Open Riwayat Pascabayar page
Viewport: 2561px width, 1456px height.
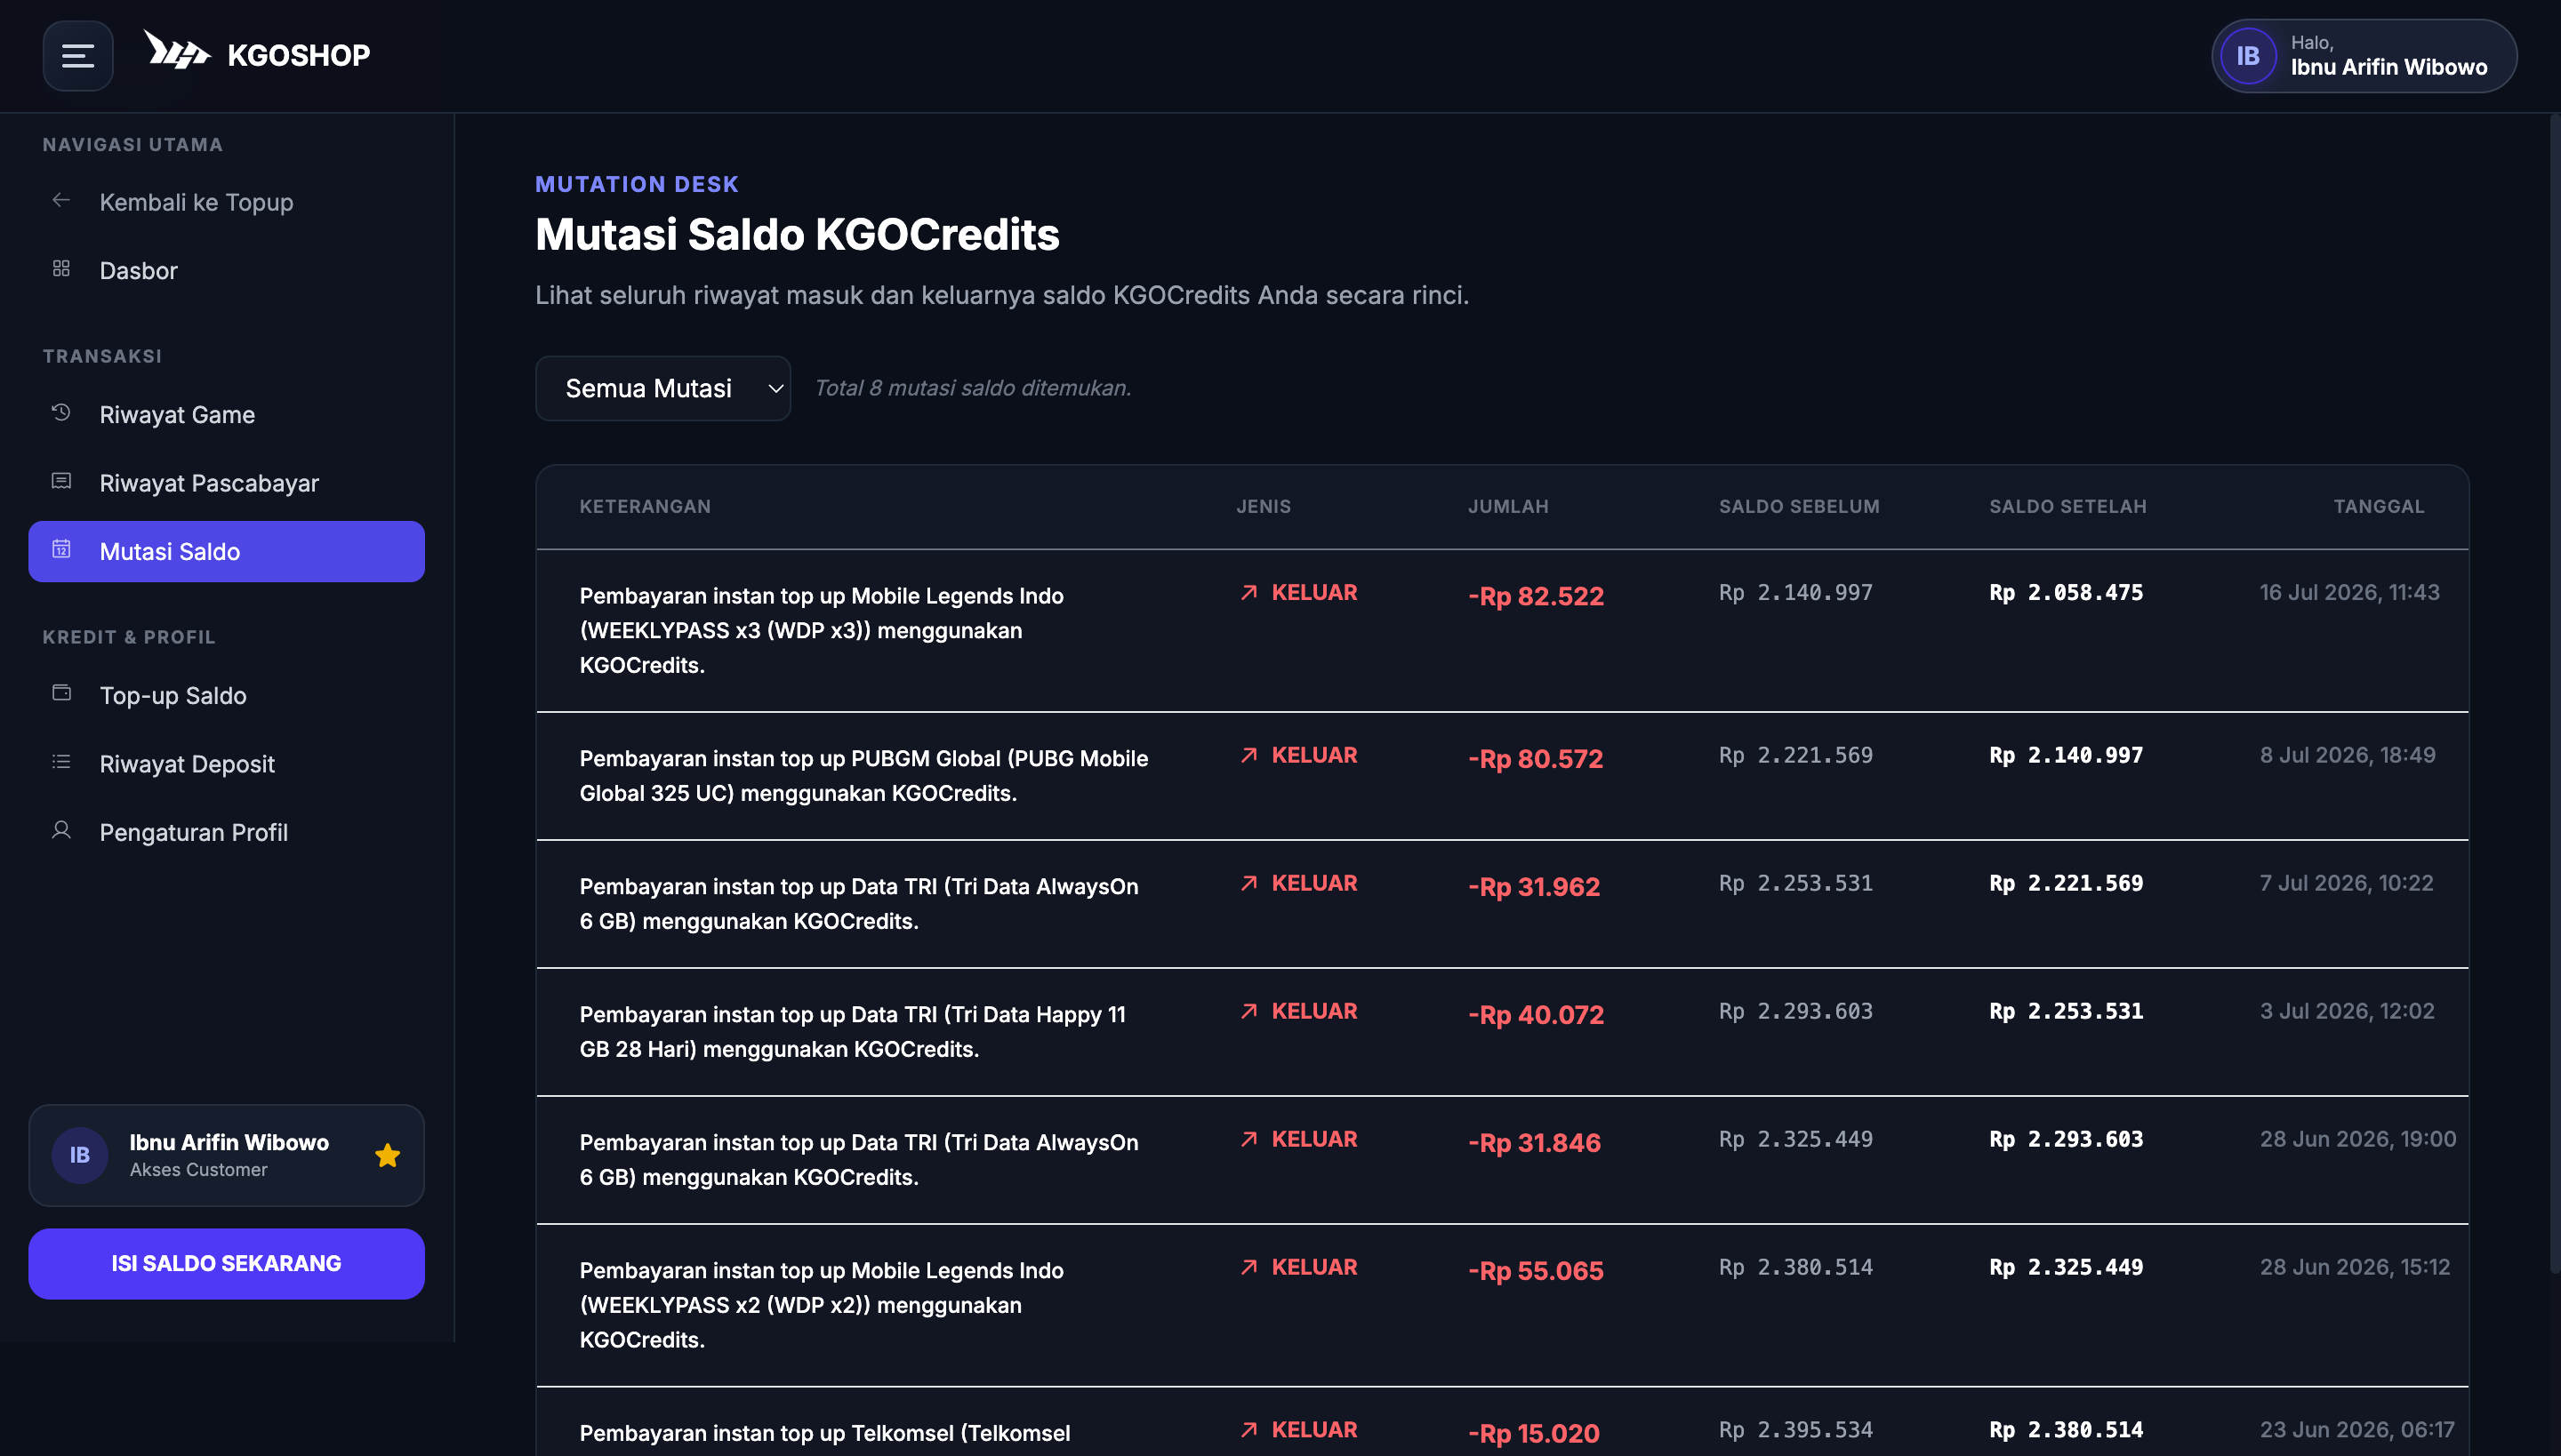226,483
